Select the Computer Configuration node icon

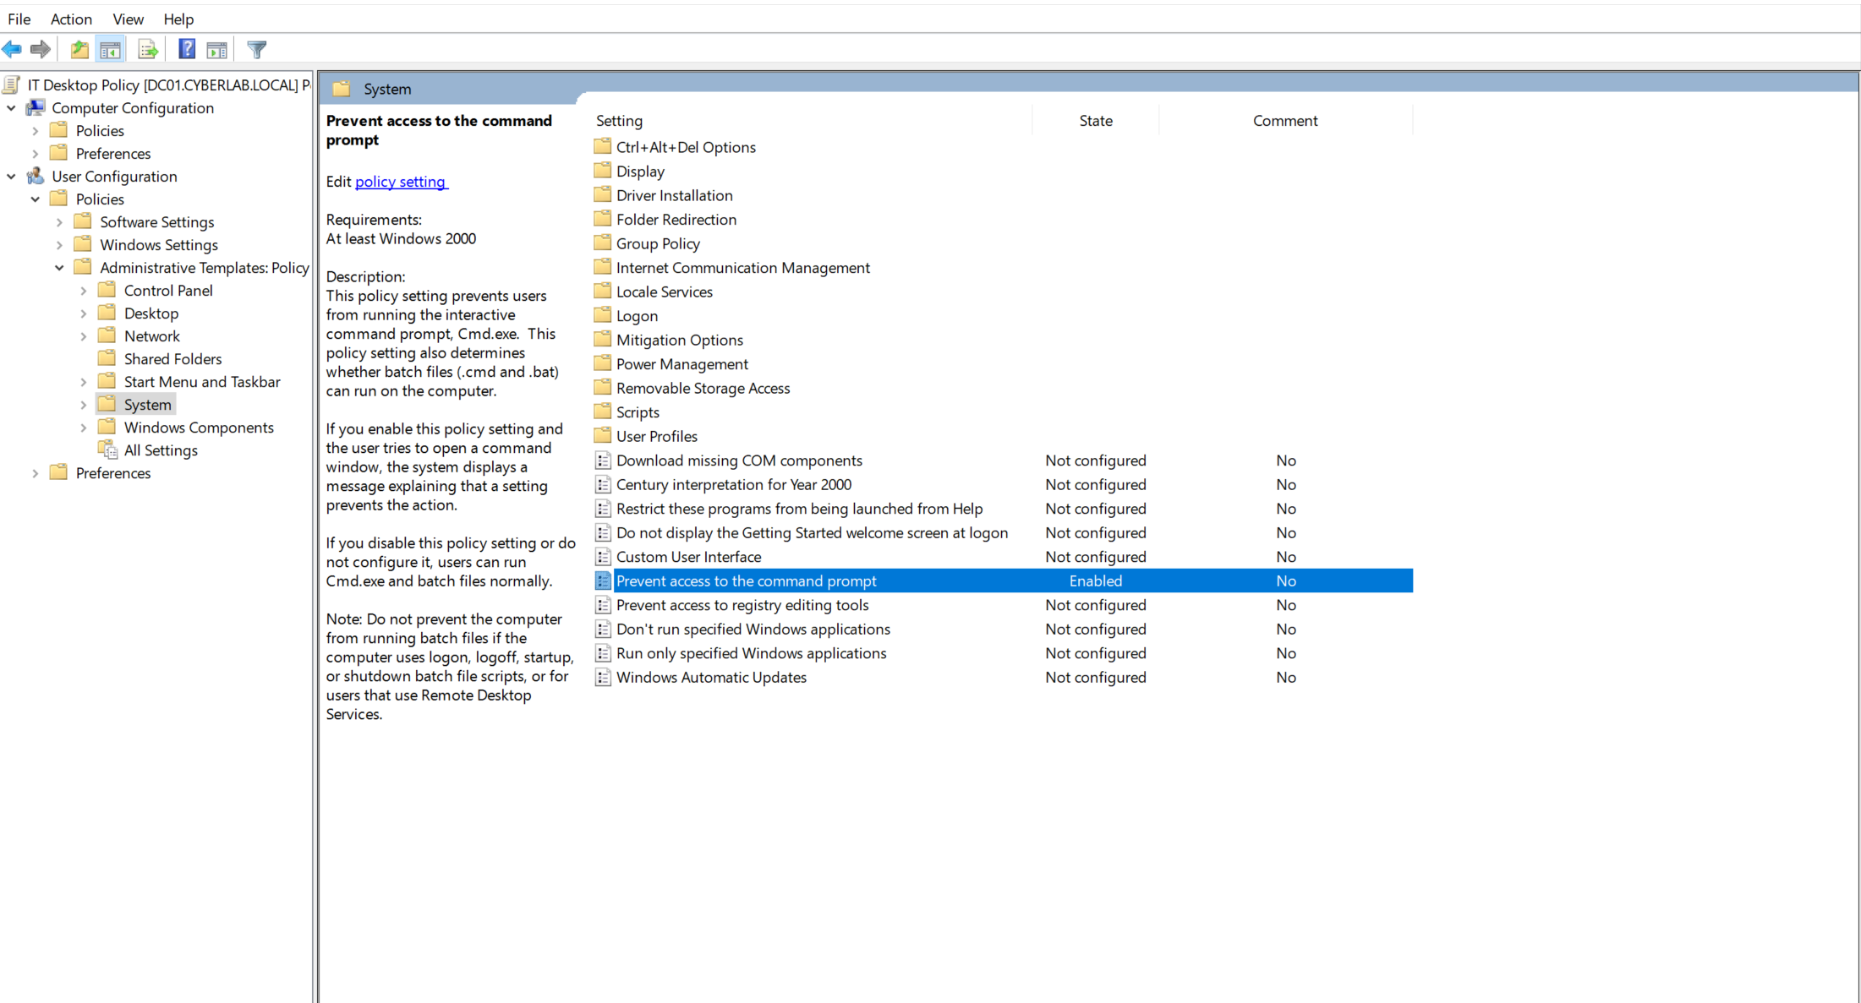tap(36, 107)
